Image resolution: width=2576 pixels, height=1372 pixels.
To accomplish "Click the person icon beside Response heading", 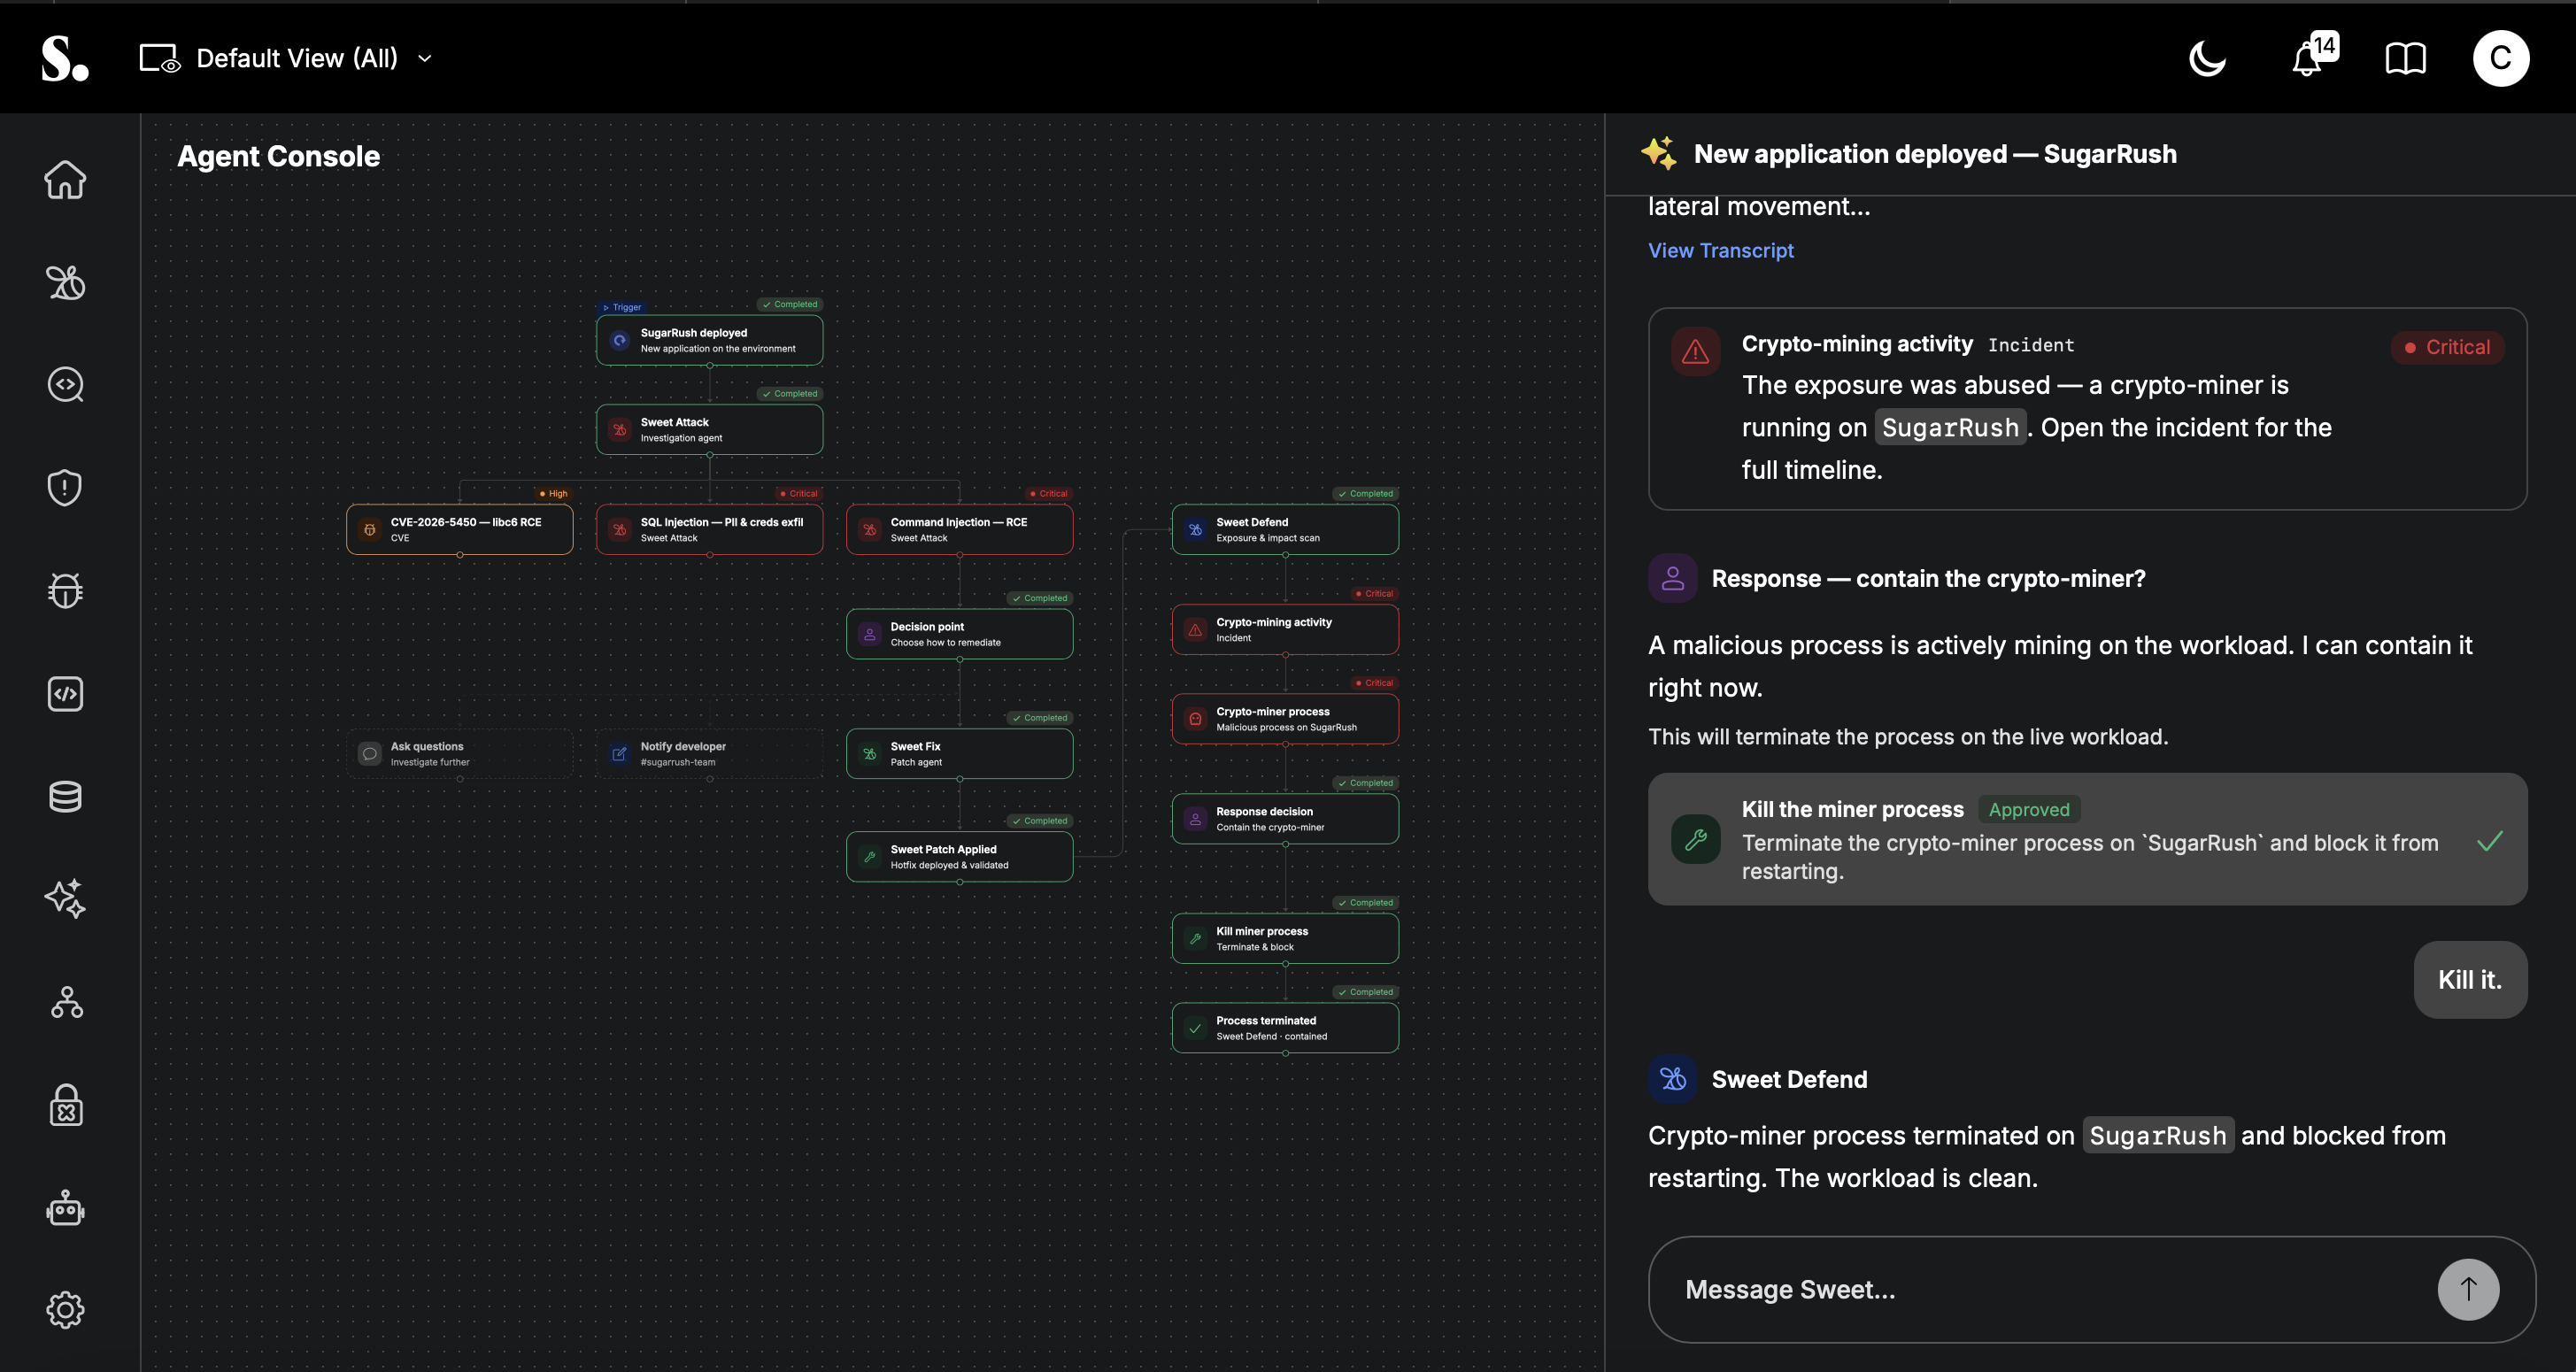I will click(1672, 578).
